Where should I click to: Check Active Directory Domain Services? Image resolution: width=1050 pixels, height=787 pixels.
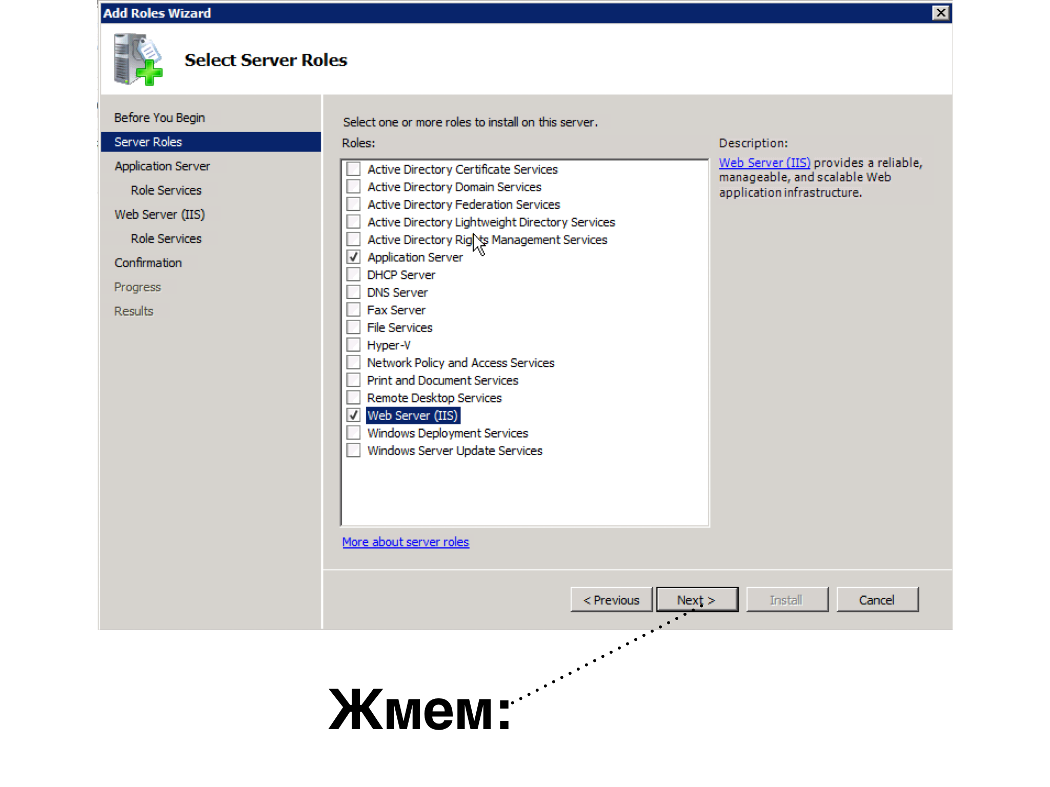click(353, 187)
